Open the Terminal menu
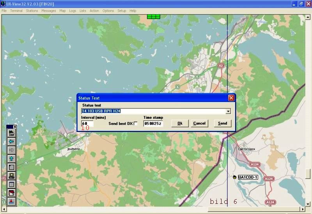Viewport: 312px width, 214px height. point(16,11)
